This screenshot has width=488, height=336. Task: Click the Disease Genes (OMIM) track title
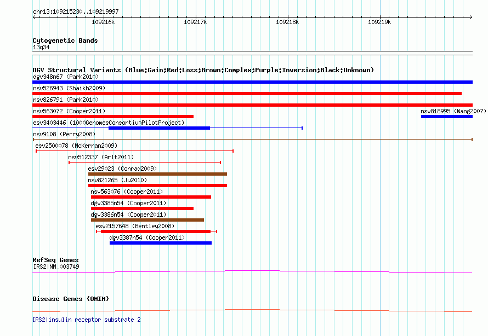tap(71, 299)
